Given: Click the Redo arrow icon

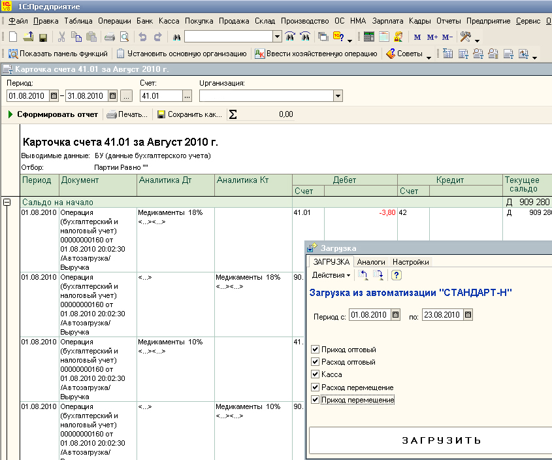Looking at the screenshot, I should [157, 37].
